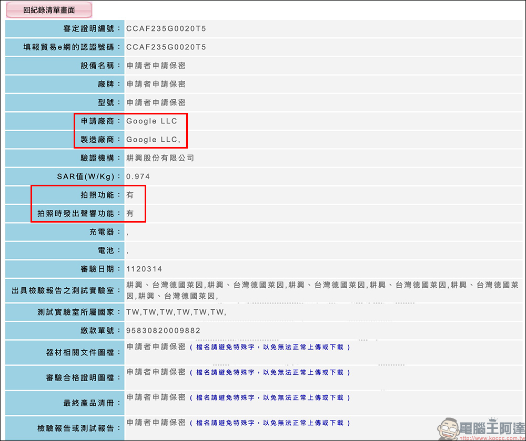Select lab country codes TW,TW,TW,TW,TW,TW,
This screenshot has height=441, width=526.
176,312
